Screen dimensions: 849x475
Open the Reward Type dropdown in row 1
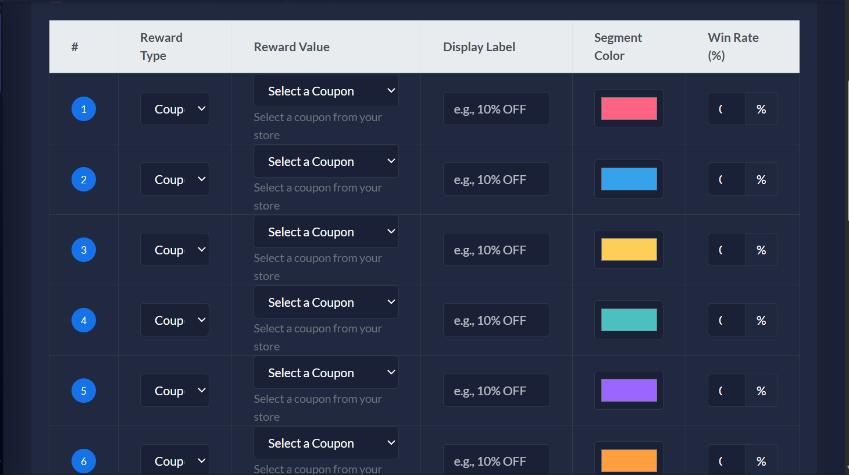click(174, 109)
